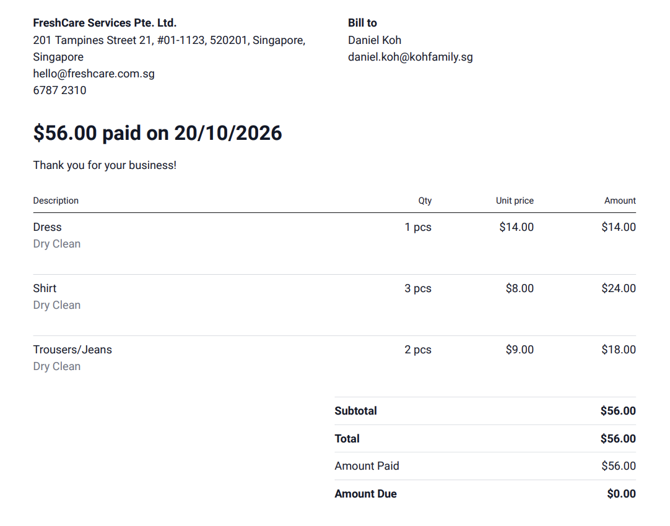Click Dry Clean under the Shirt item
670x526 pixels.
pos(57,305)
